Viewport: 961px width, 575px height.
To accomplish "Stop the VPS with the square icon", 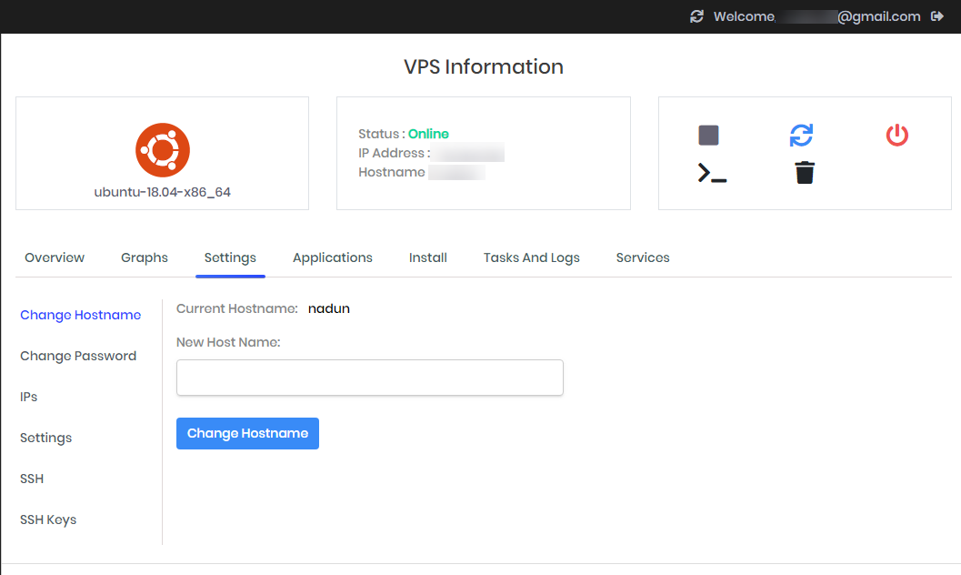I will pyautogui.click(x=708, y=135).
